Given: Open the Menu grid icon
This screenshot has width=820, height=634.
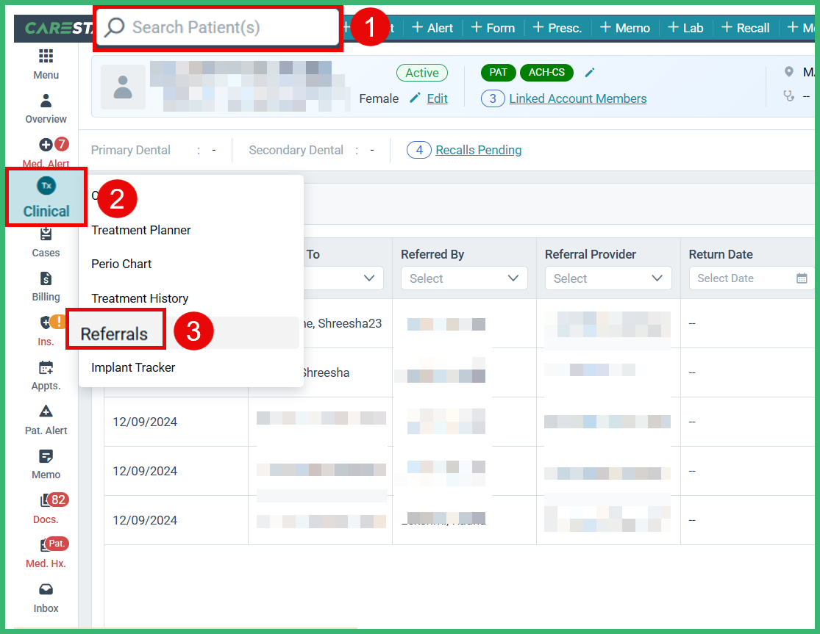Looking at the screenshot, I should click(46, 57).
